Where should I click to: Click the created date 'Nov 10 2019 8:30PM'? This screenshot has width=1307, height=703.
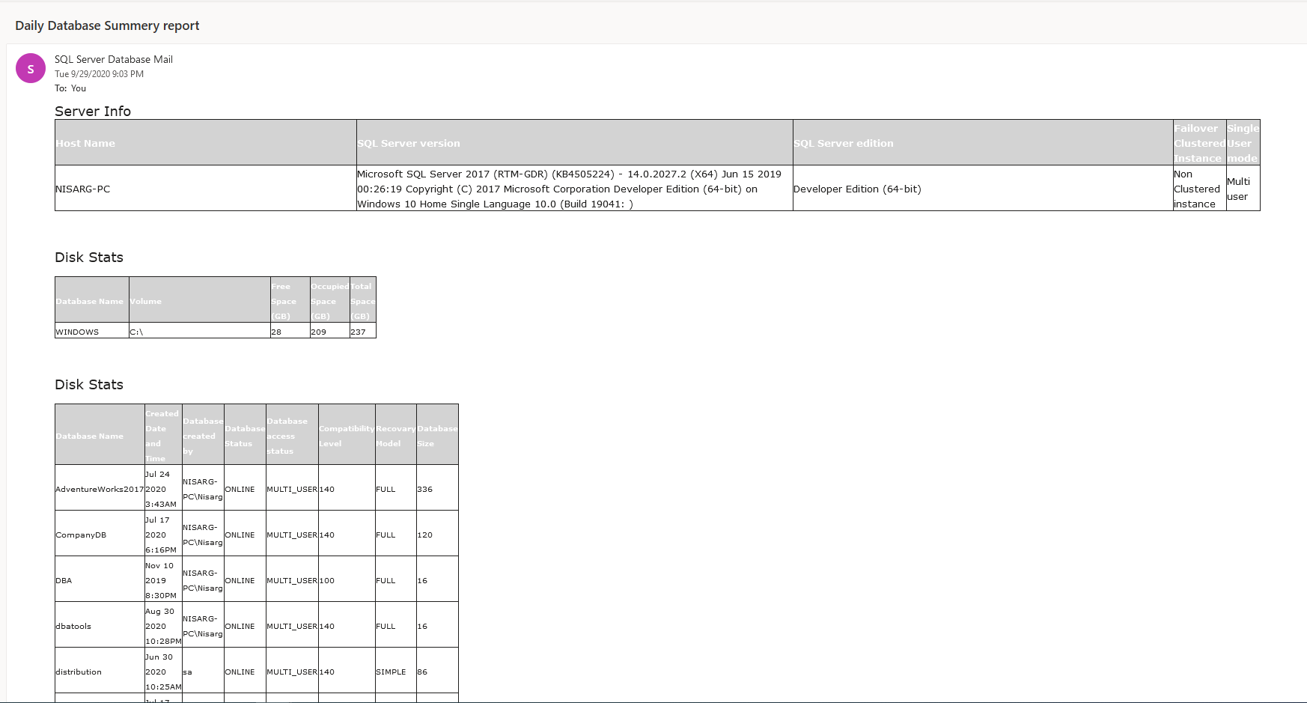click(x=163, y=579)
